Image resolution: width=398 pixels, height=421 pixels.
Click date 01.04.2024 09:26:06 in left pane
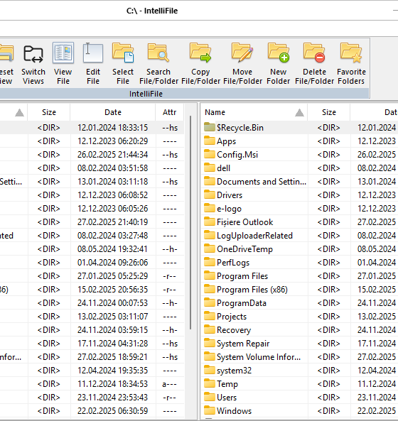click(x=112, y=263)
